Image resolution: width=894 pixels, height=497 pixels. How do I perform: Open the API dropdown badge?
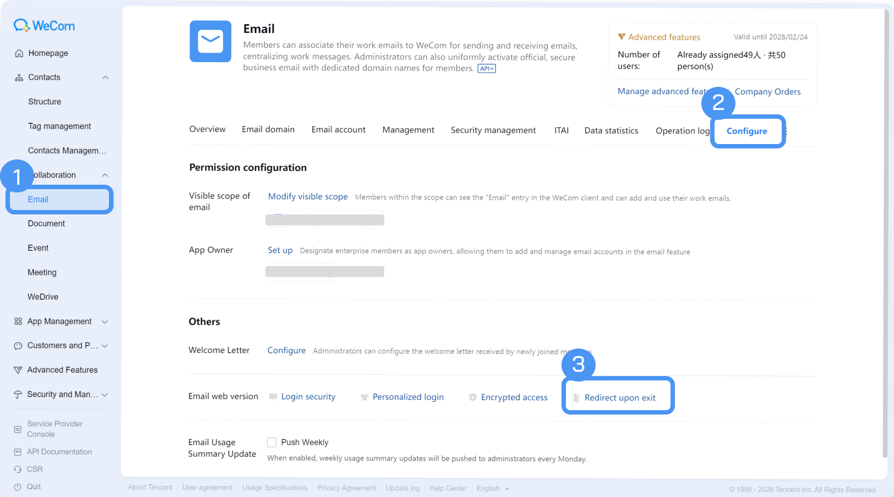487,69
